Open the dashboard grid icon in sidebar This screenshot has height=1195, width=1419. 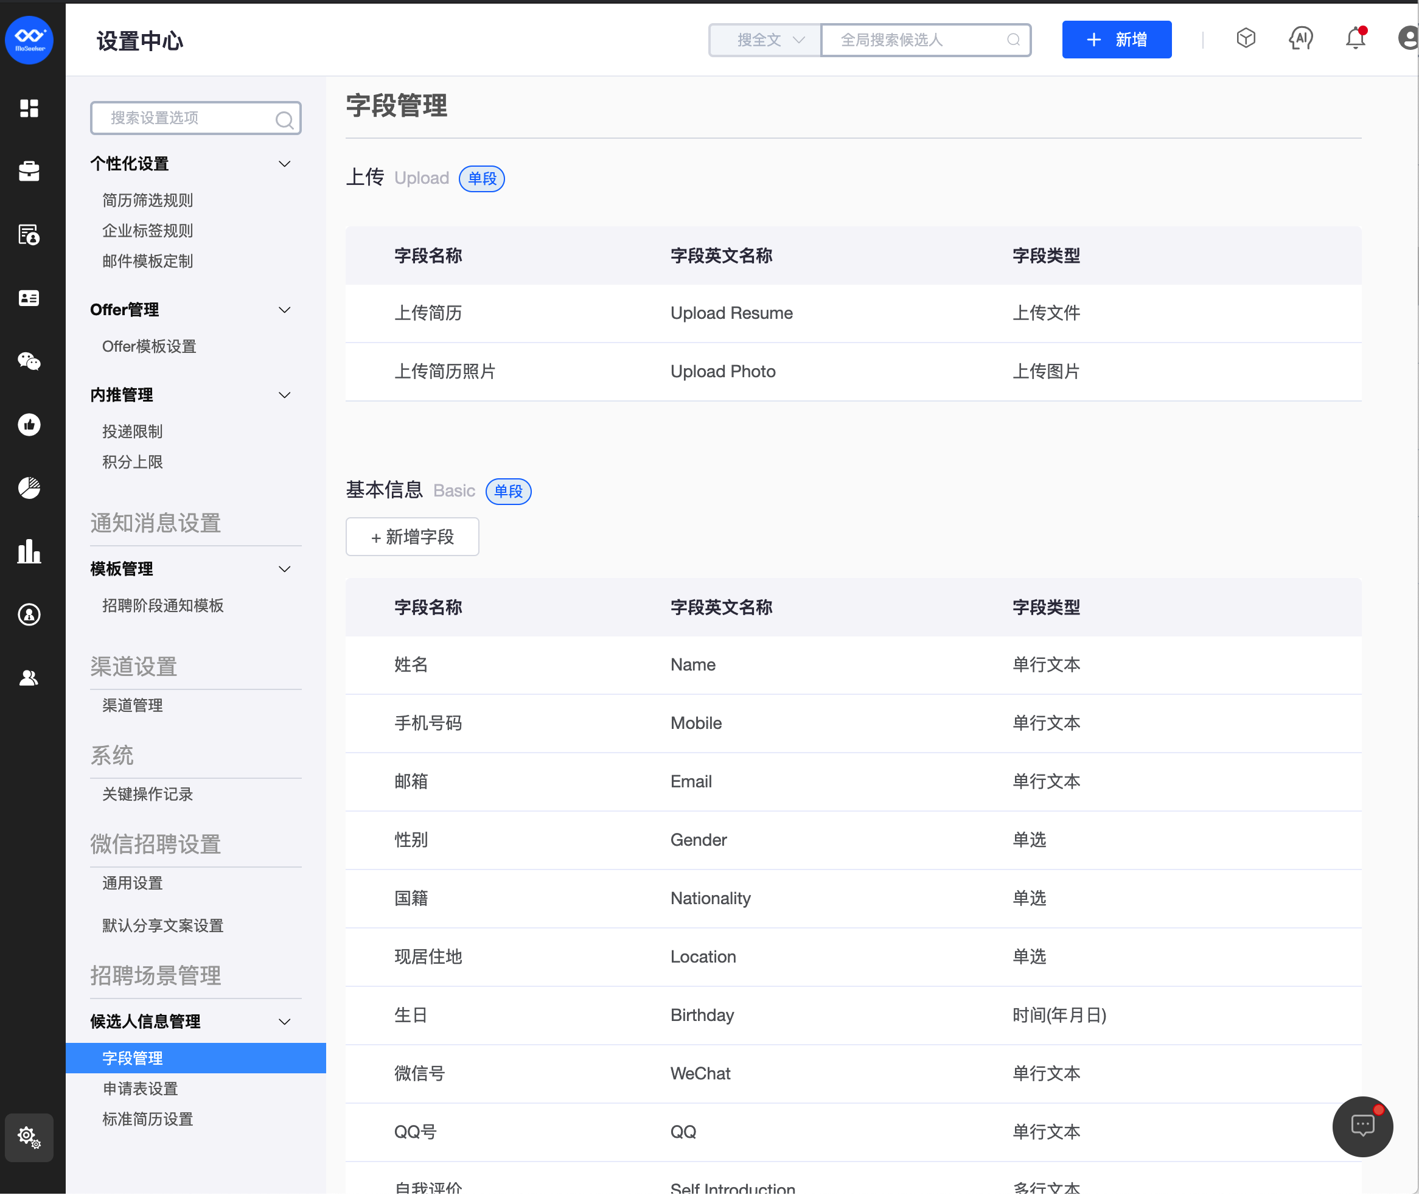[29, 108]
